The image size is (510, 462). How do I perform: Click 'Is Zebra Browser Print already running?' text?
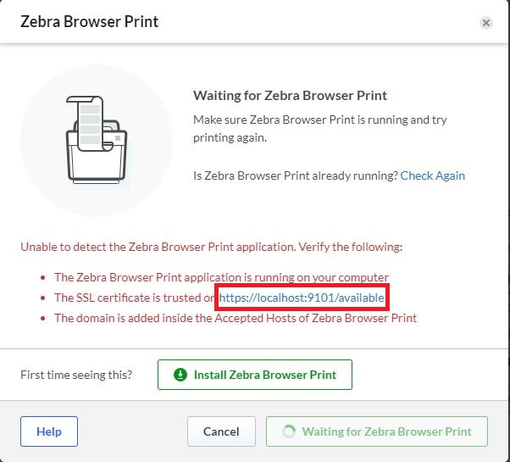point(296,175)
